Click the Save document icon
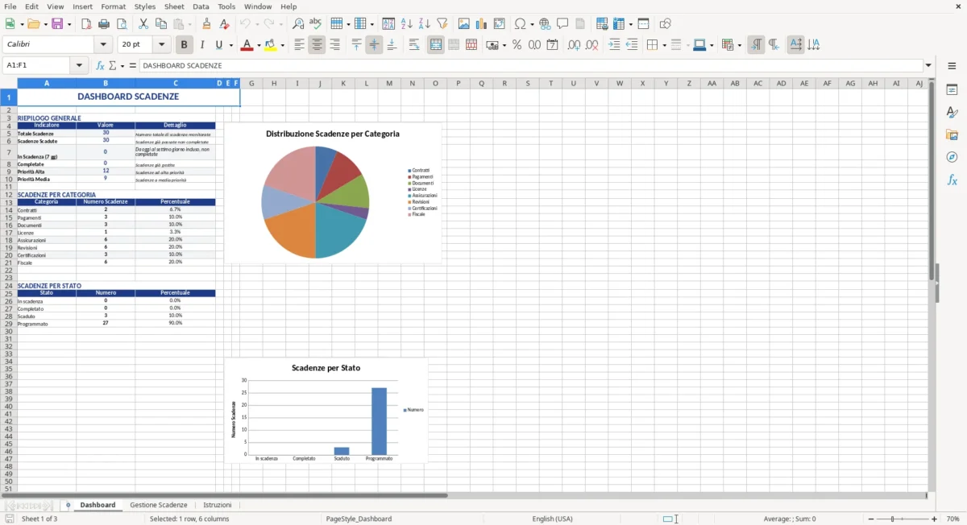This screenshot has width=967, height=525. [56, 24]
